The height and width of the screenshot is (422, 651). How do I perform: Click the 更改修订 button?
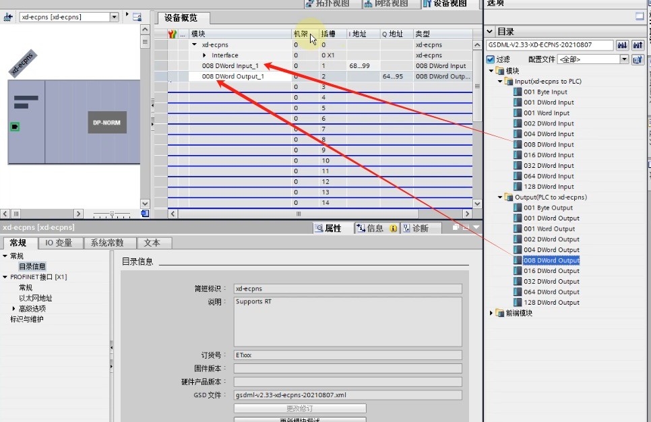tap(300, 409)
